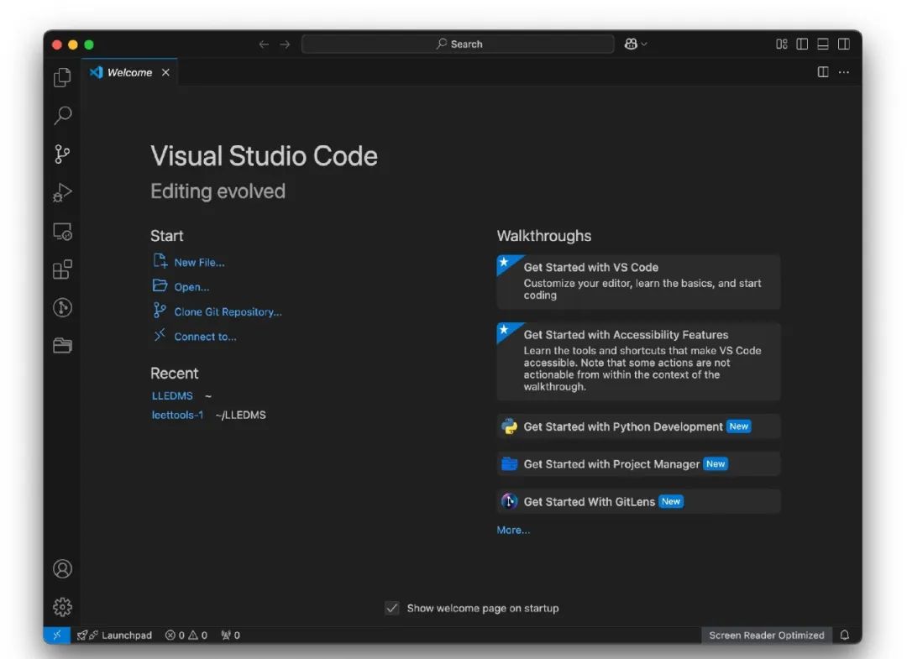Click the forwarded ports indicator showing 0
Image resolution: width=907 pixels, height=659 pixels.
[x=231, y=635]
